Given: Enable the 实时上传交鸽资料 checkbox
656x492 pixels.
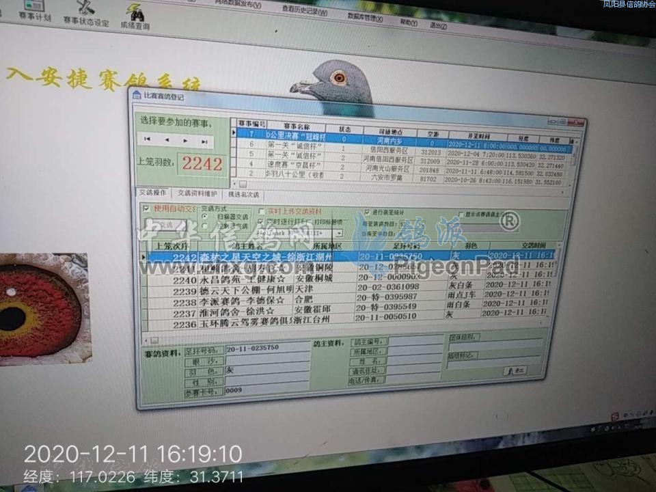Looking at the screenshot, I should click(262, 211).
